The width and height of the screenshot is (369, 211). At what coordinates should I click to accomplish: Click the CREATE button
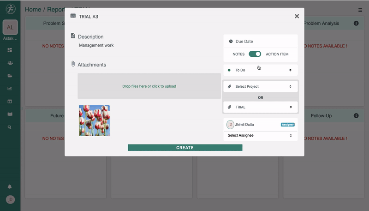point(185,148)
